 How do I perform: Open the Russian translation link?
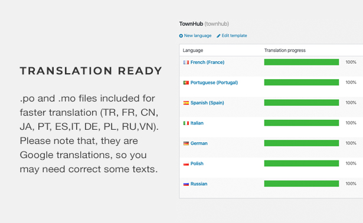coord(199,184)
